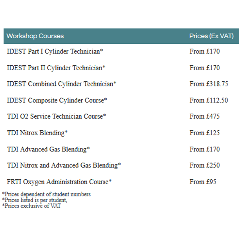Click the Workshop Courses column header
239x239 pixels.
click(35, 36)
